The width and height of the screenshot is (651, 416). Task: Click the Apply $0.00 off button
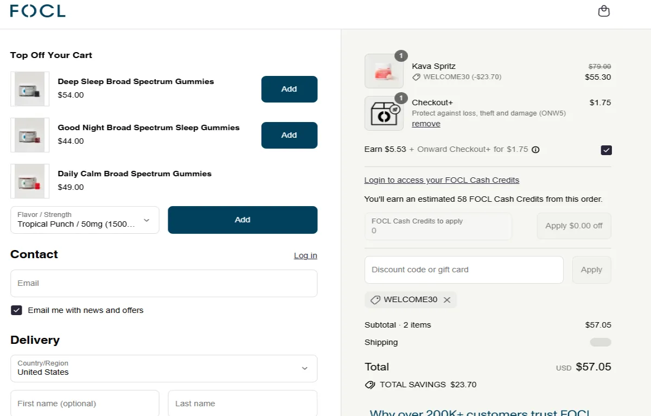click(x=574, y=226)
